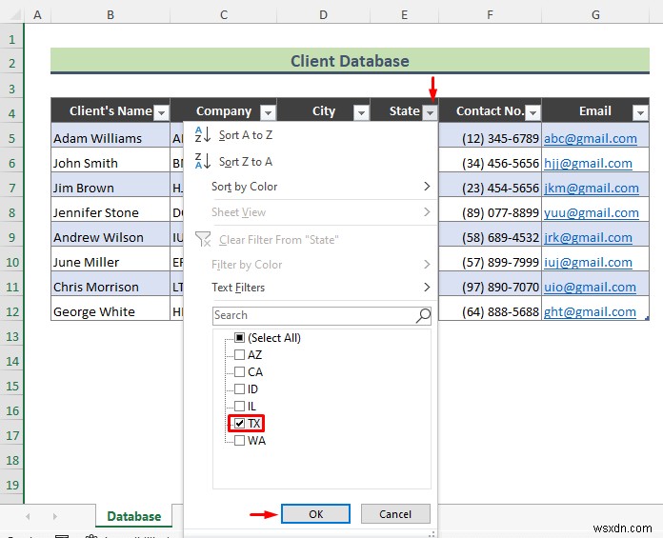
Task: Open the Filter by Color menu item
Action: [311, 265]
